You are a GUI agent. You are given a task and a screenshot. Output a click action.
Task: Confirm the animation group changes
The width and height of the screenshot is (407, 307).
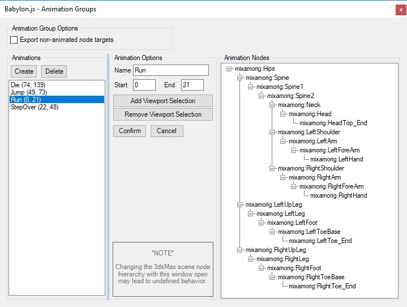tap(130, 131)
